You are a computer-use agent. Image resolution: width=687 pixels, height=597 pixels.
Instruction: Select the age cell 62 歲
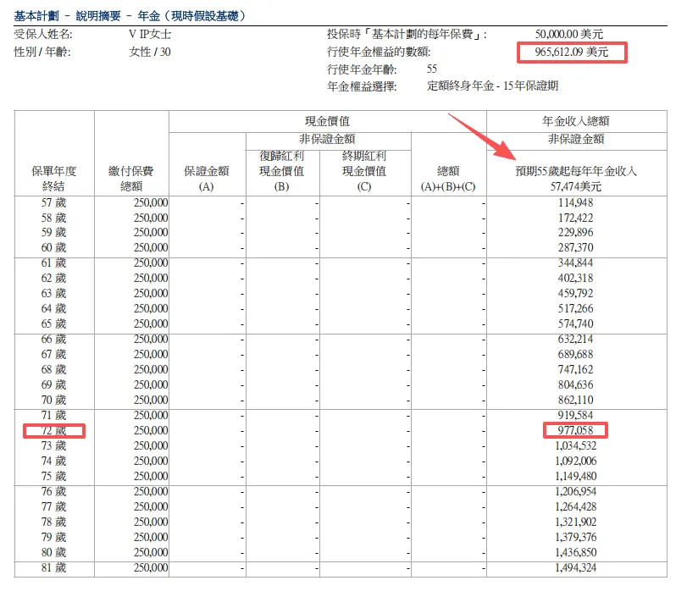click(54, 278)
